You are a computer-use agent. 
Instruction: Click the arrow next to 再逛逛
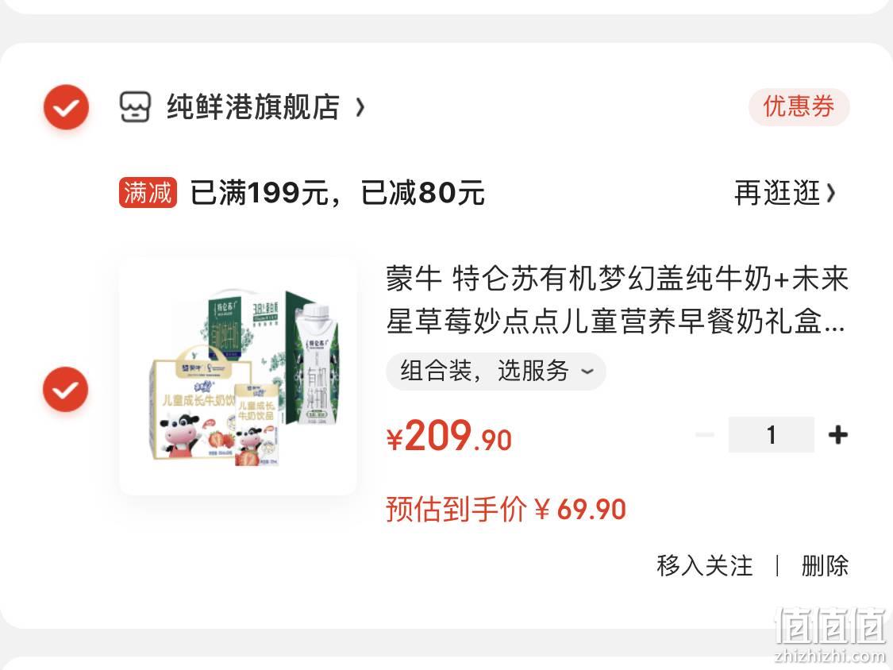coord(830,193)
